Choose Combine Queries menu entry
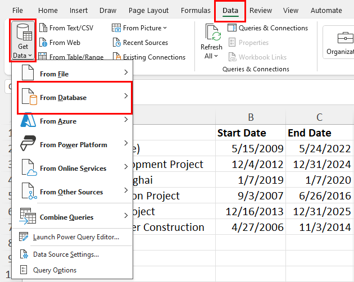Image resolution: width=354 pixels, height=282 pixels. click(x=72, y=217)
